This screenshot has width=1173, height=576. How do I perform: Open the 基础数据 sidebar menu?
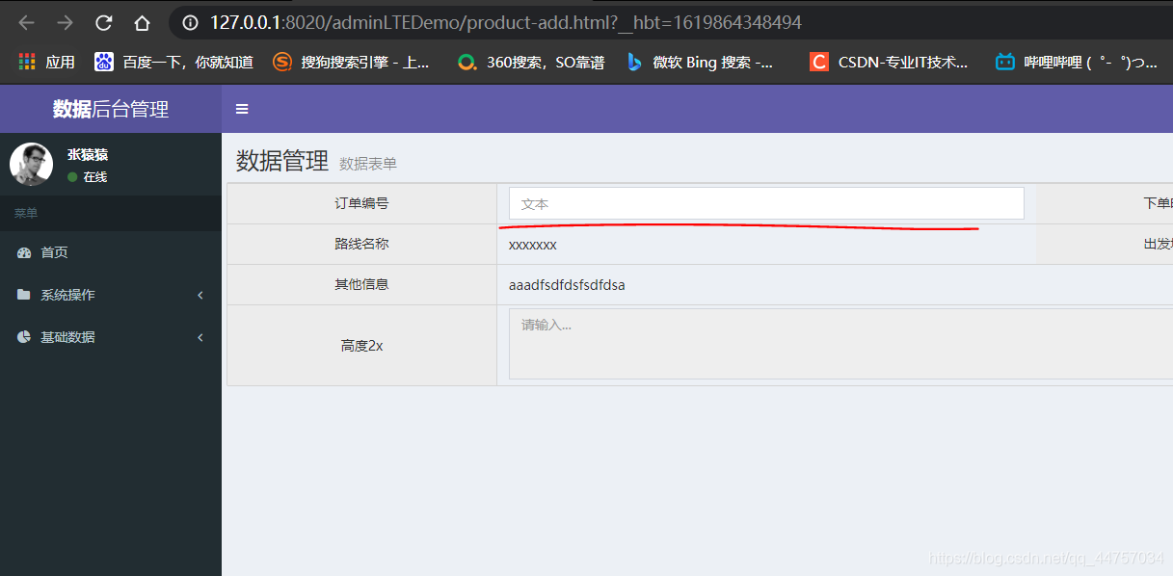pos(111,337)
